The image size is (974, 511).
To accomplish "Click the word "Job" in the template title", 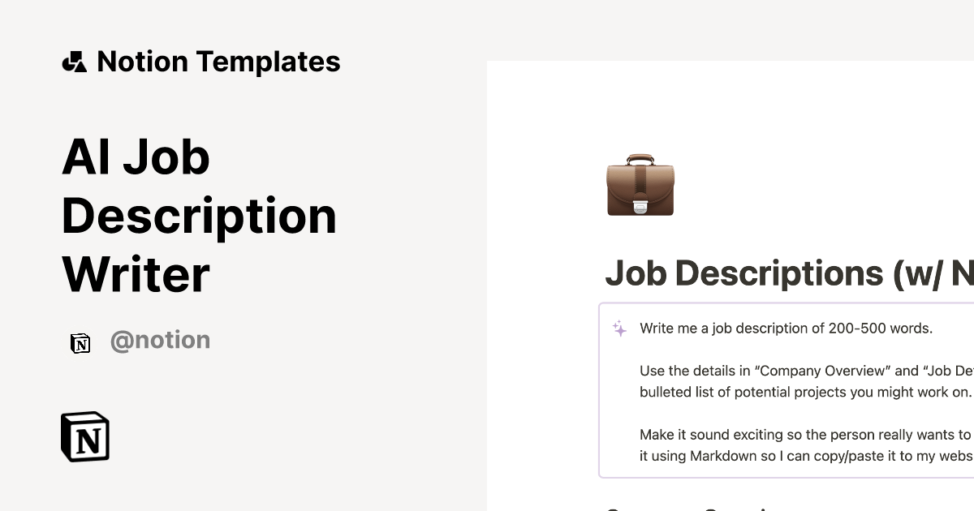I will click(166, 157).
